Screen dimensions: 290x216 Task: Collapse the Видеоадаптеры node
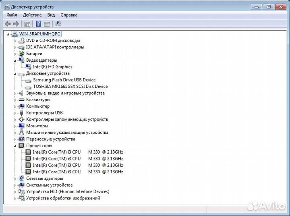15,60
